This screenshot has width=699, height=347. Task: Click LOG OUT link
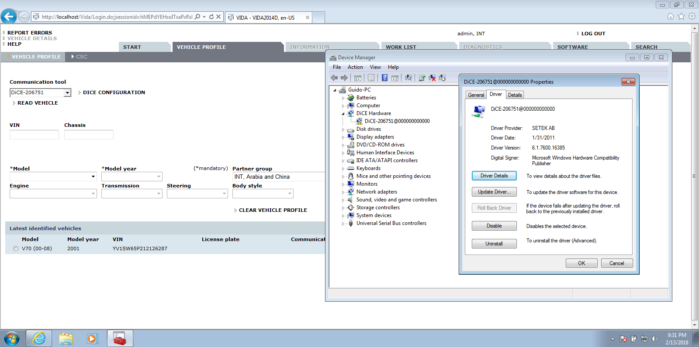(x=593, y=34)
